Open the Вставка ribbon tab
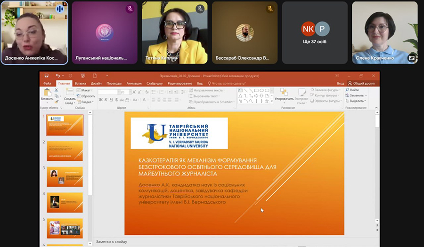The image size is (424, 247). point(80,83)
